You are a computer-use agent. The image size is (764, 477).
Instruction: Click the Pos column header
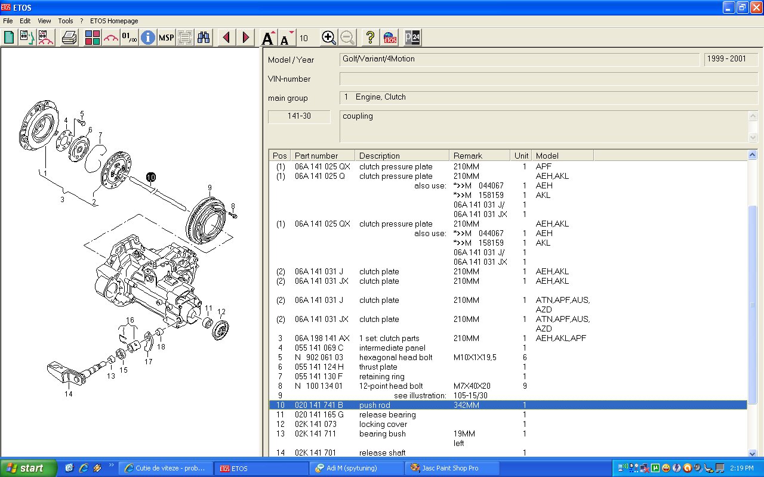280,156
